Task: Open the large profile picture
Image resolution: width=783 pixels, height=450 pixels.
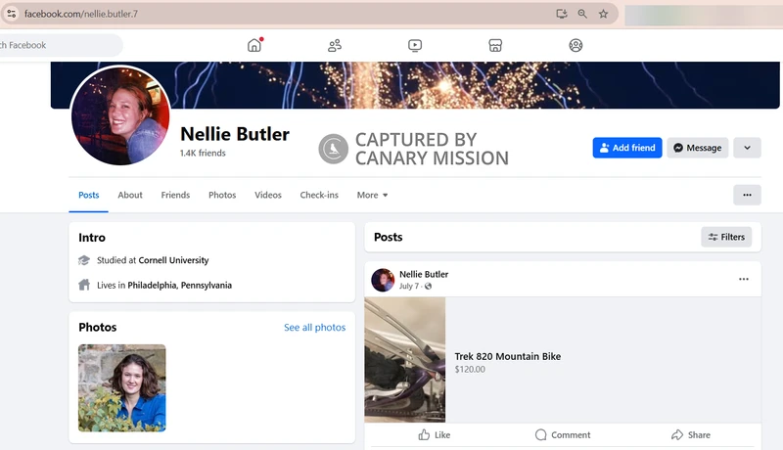Action: coord(120,115)
